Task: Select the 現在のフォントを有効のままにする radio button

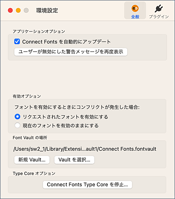Action: [x=17, y=126]
